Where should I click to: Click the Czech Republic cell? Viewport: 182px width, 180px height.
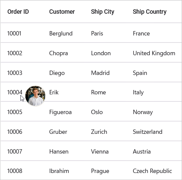point(152,171)
